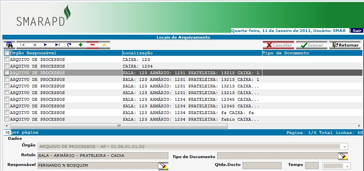Click the Tempo number field
This screenshot has width=364, height=171.
click(312, 166)
